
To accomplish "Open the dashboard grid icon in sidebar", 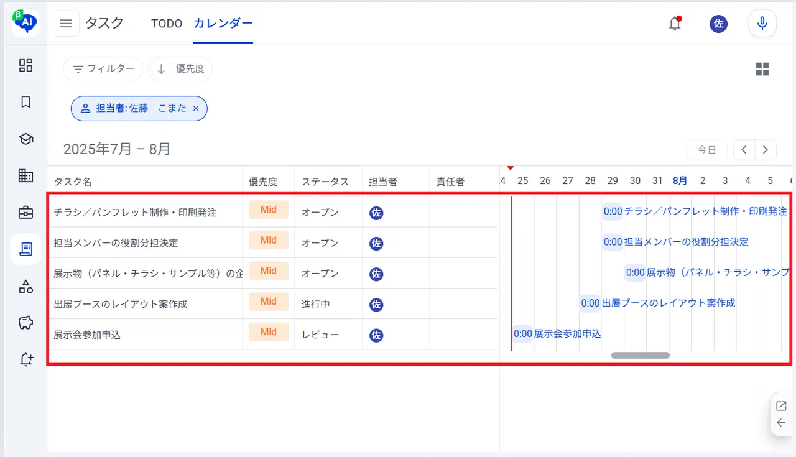I will click(25, 65).
